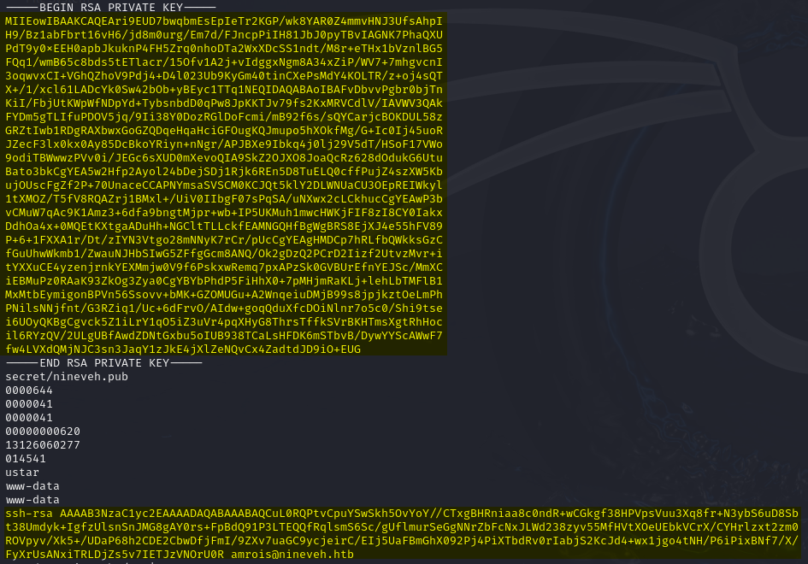
Task: Click the 0000644 file mode value
Action: click(x=29, y=390)
